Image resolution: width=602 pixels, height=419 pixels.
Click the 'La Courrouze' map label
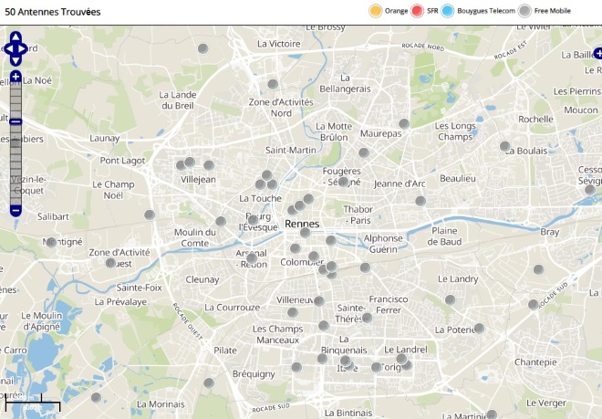tap(233, 308)
